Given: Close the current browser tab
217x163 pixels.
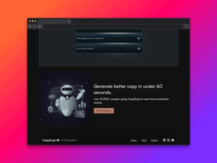Looking at the screenshot, I should [69, 21].
